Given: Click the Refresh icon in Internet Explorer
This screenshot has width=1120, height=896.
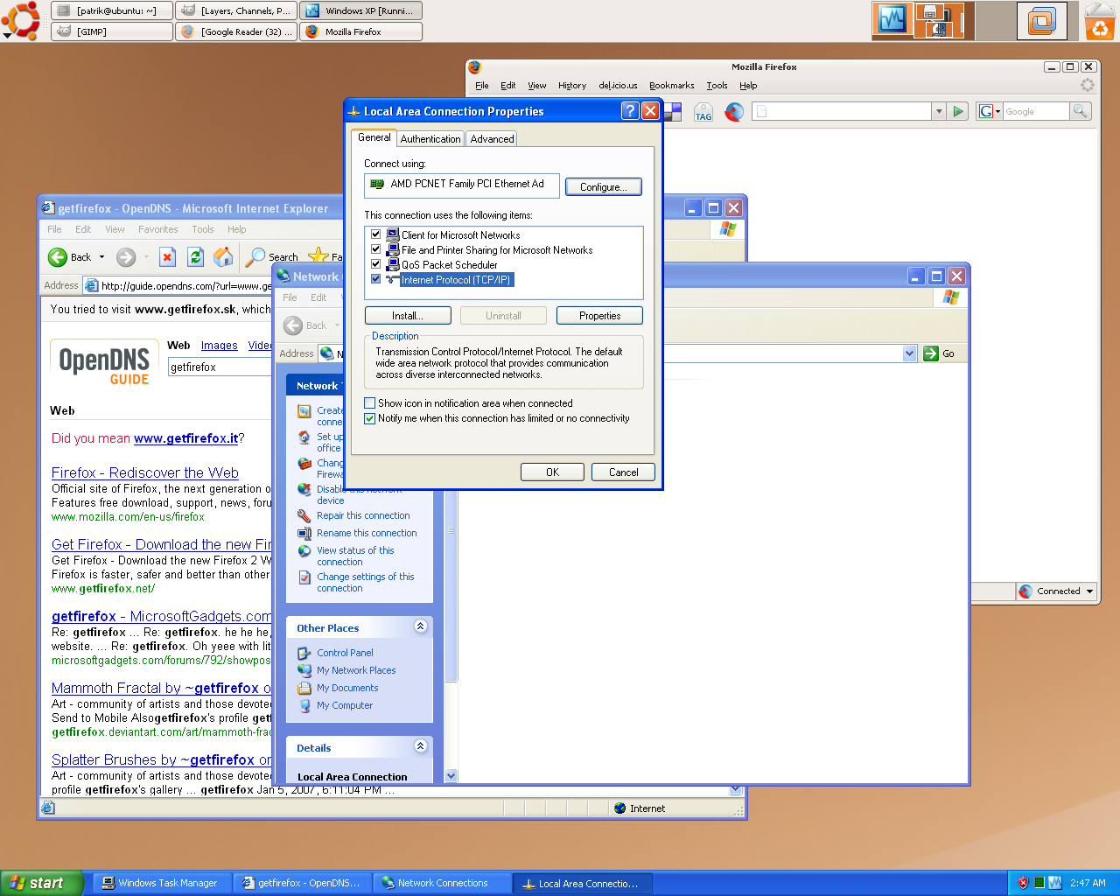Looking at the screenshot, I should 196,257.
